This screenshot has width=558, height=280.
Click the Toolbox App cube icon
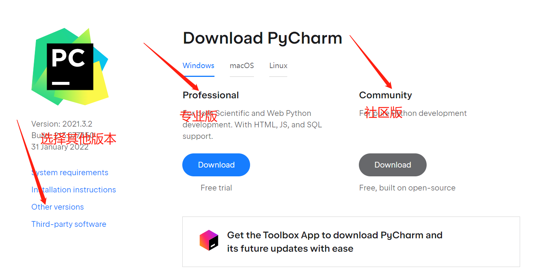pyautogui.click(x=209, y=240)
